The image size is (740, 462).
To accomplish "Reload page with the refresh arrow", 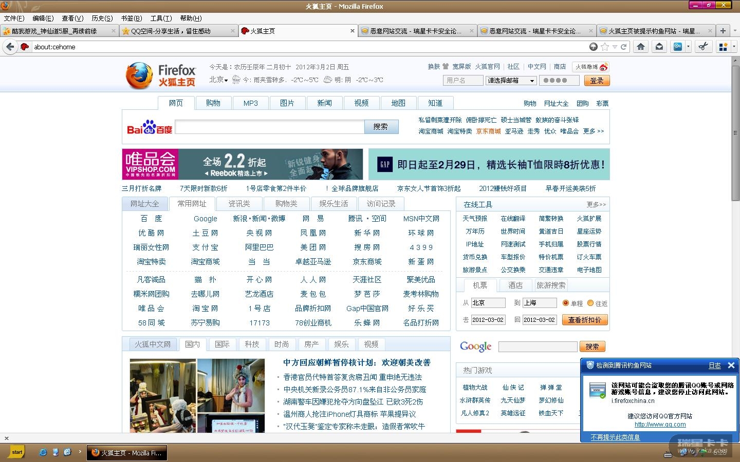I will [624, 47].
